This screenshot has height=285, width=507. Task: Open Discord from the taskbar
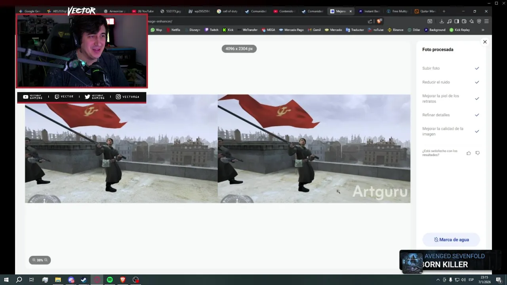coord(71,280)
